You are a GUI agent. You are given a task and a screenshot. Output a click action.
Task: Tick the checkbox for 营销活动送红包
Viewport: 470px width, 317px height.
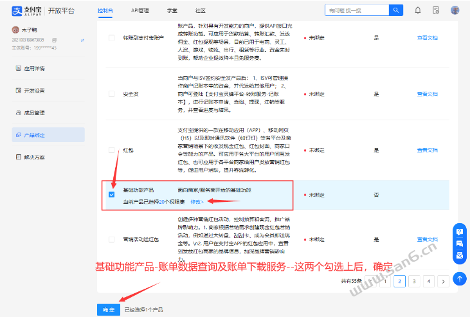tap(111, 239)
